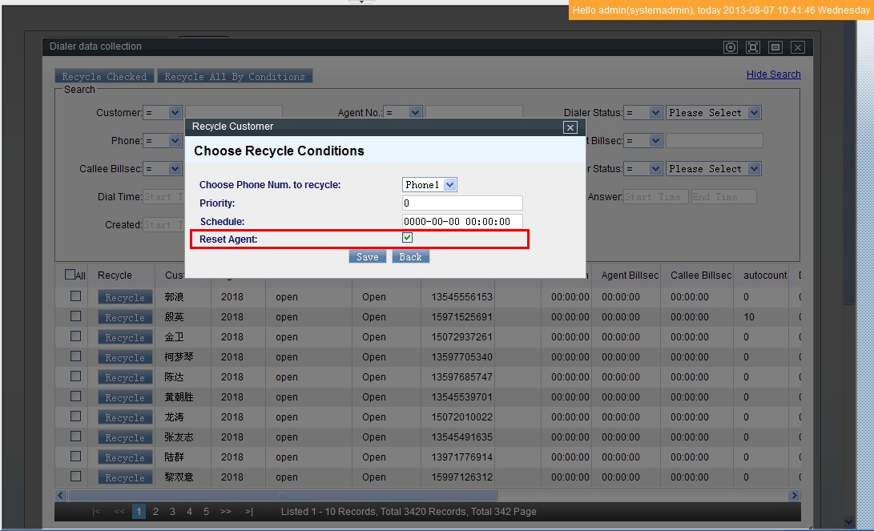This screenshot has height=531, width=874.
Task: Switch to page 5 in pagination
Action: 206,512
